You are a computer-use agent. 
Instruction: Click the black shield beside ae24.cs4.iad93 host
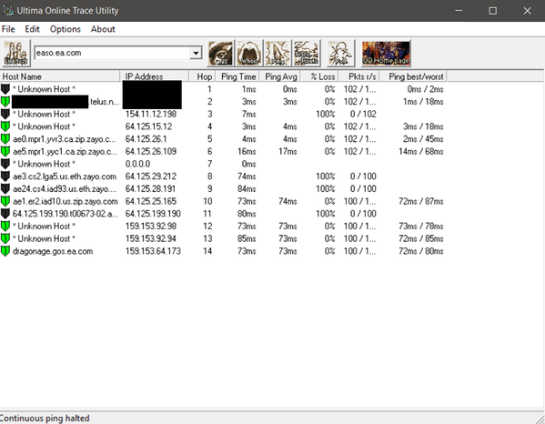[x=5, y=188]
